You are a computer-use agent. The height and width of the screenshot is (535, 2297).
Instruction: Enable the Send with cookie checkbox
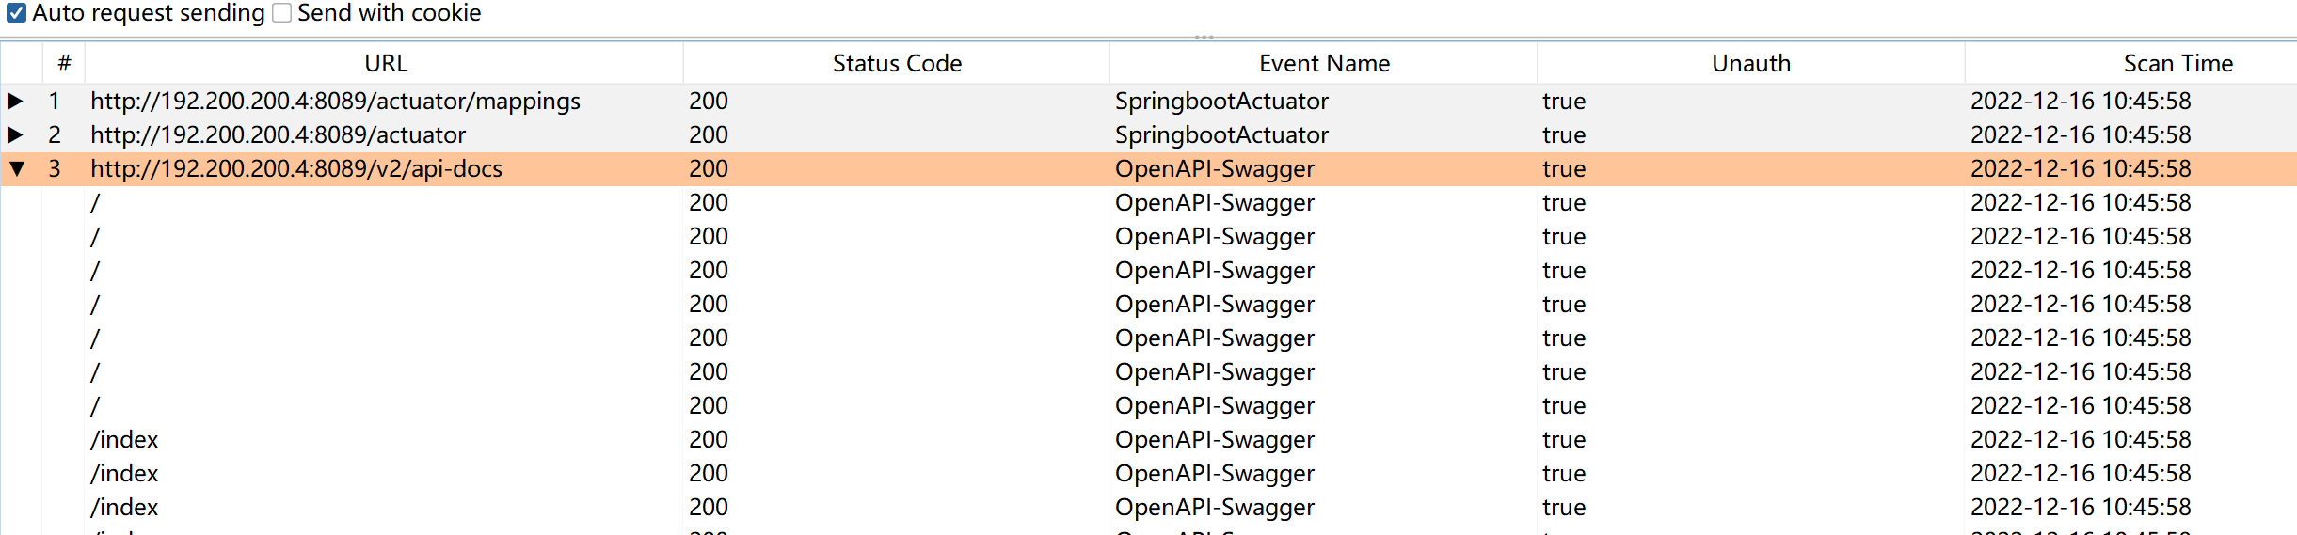pos(282,13)
